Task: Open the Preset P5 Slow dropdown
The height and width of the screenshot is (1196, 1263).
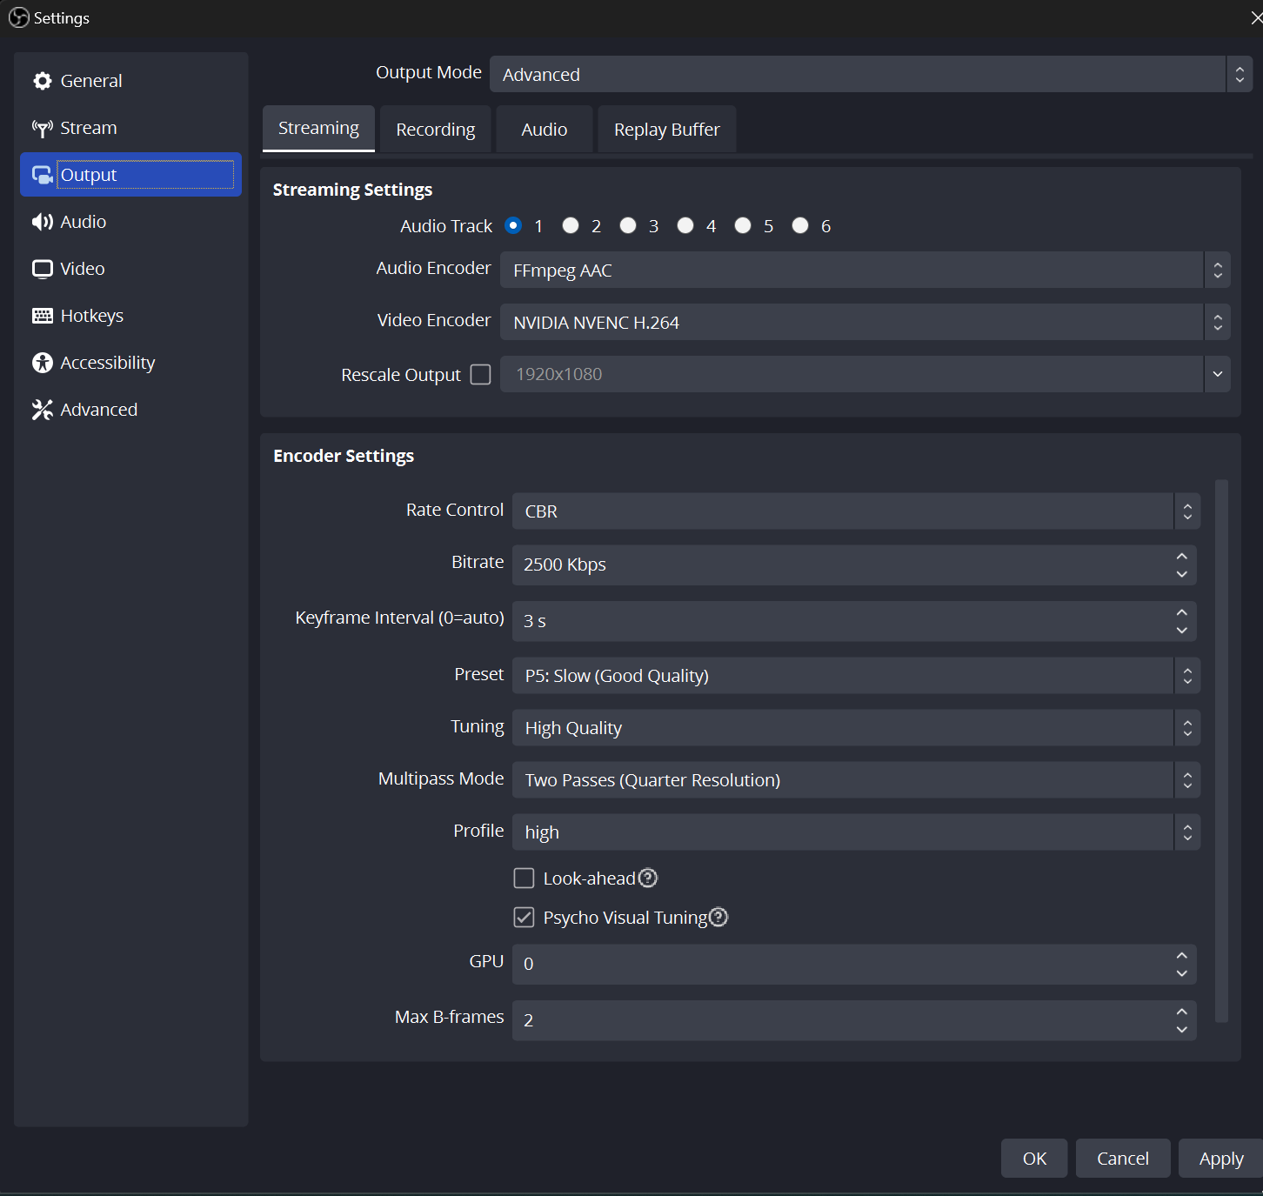Action: [856, 676]
